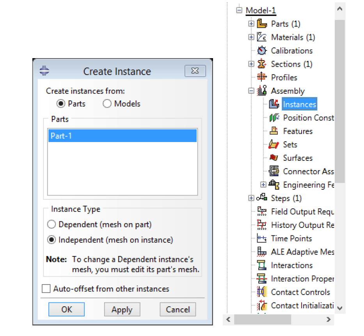Click the horizontal scroll left arrow
The height and width of the screenshot is (336, 364).
[229, 320]
